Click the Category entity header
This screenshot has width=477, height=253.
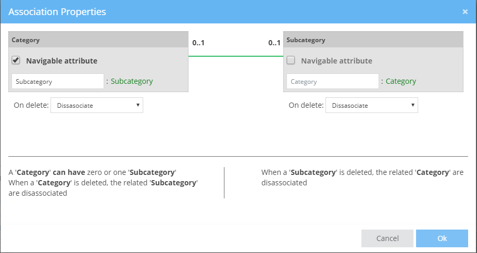[98, 40]
